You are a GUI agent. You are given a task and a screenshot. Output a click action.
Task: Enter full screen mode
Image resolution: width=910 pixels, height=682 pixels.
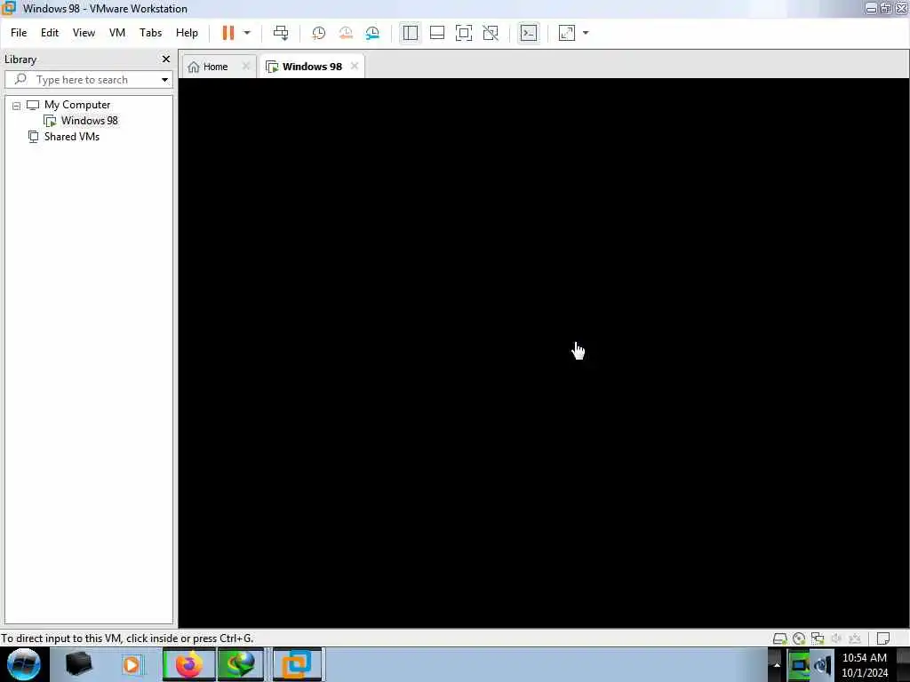(x=464, y=33)
